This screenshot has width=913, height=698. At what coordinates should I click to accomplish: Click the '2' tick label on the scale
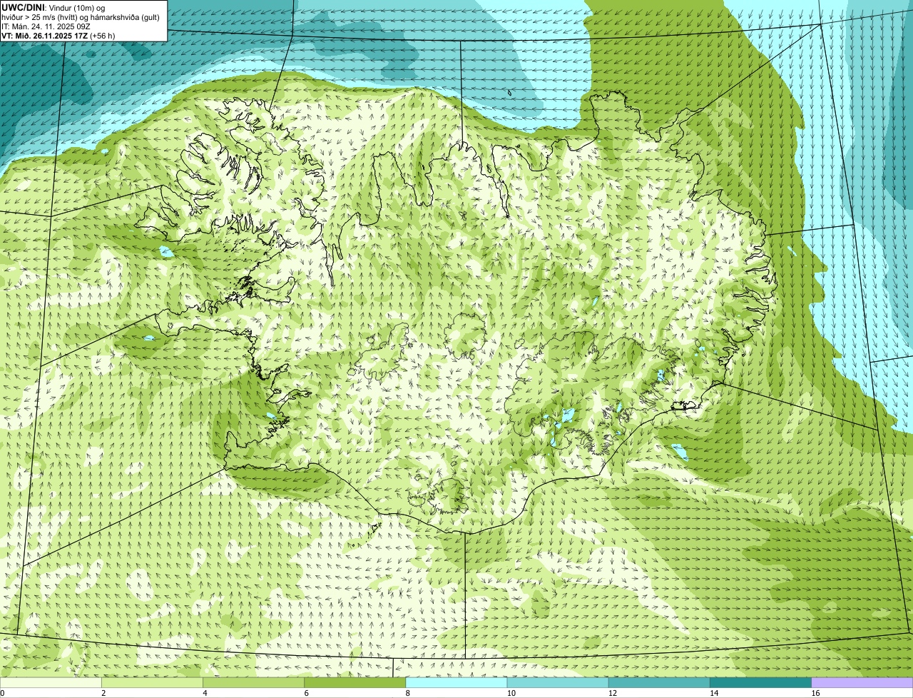pos(103,693)
